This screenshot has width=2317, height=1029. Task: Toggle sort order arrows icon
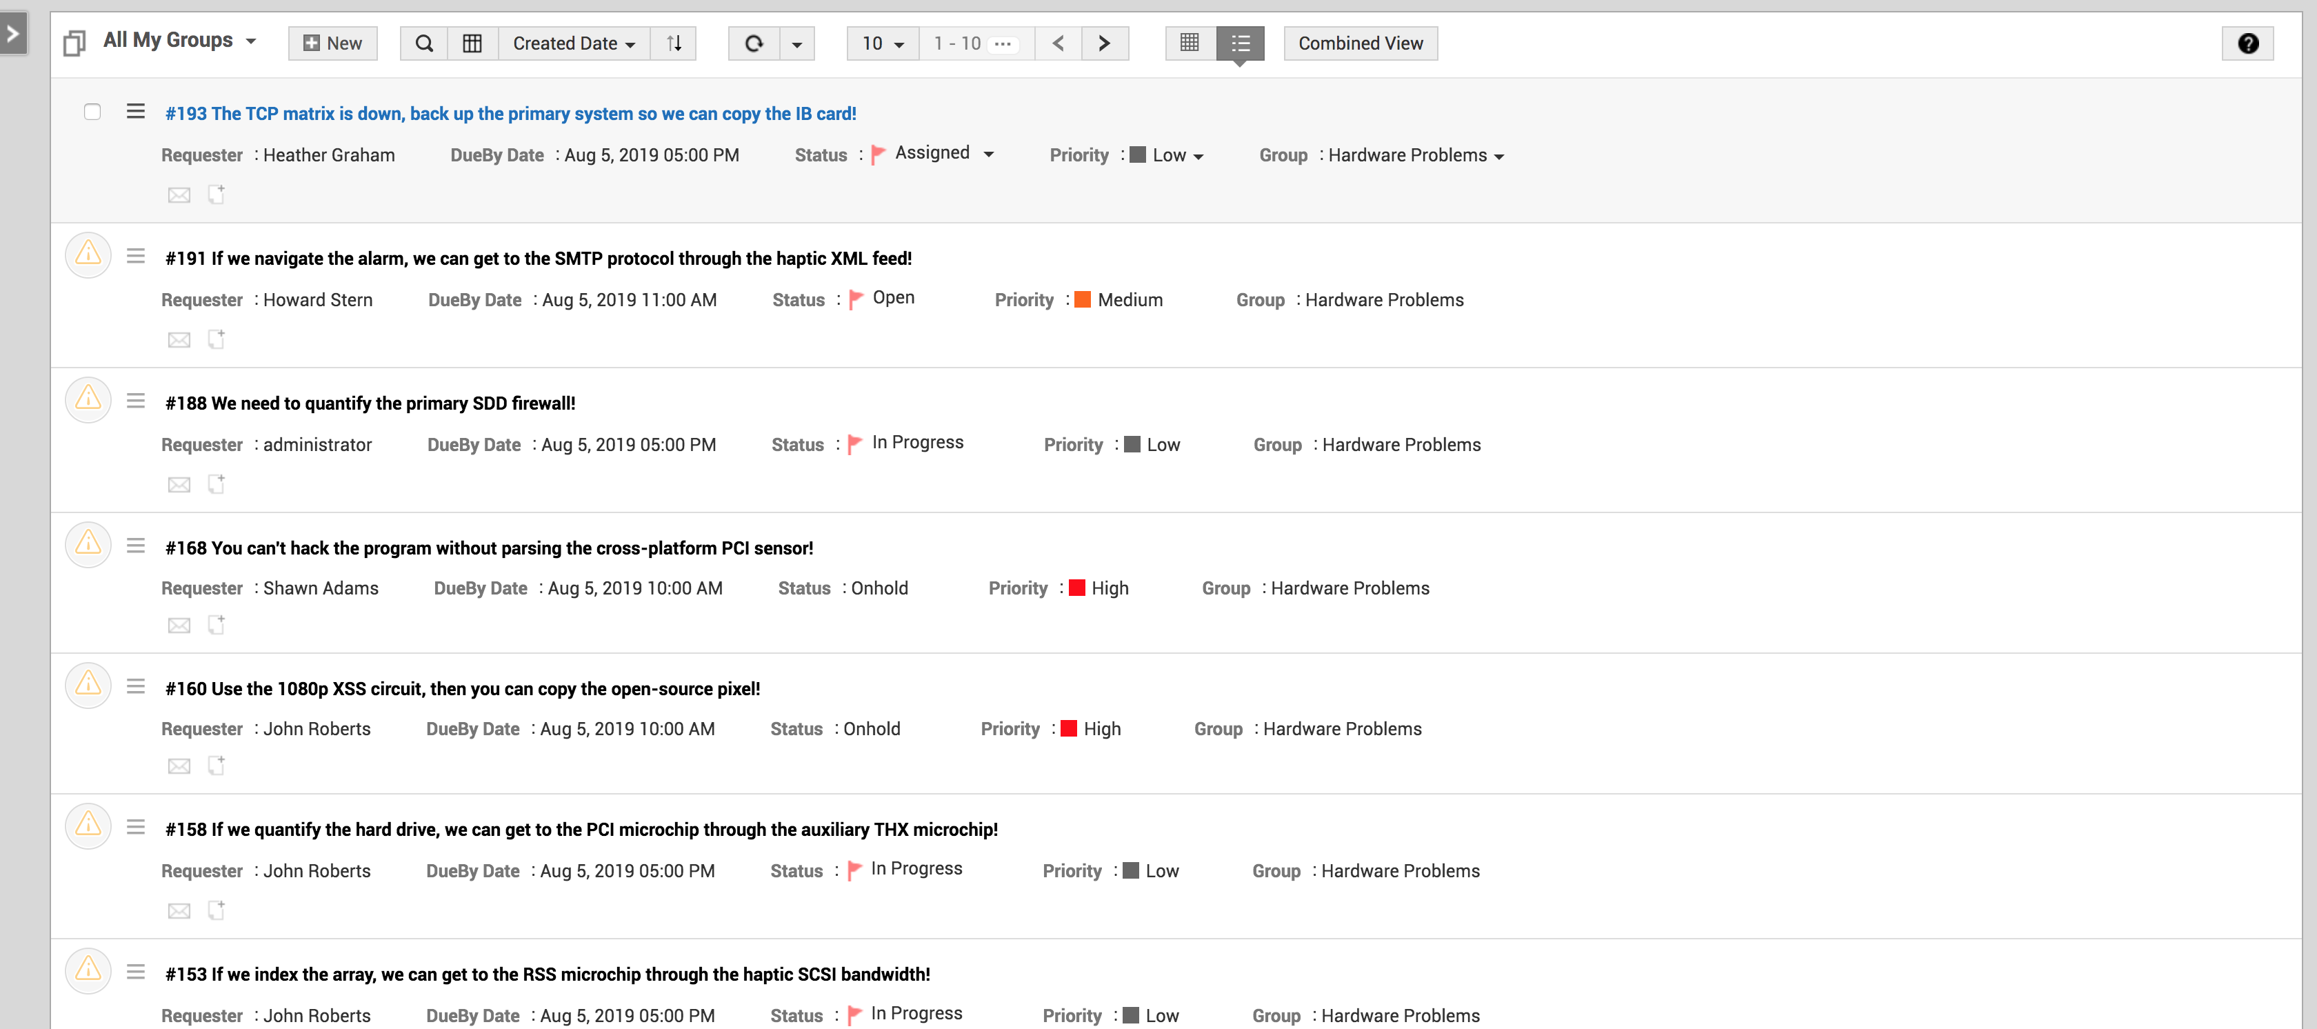click(x=674, y=43)
